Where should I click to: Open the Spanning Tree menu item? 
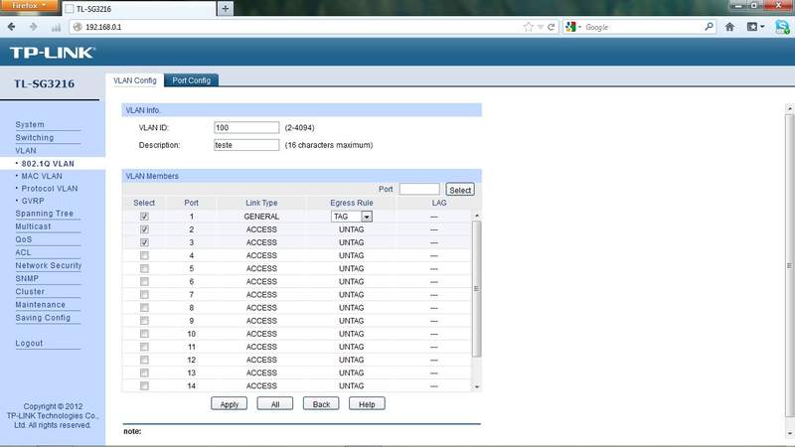point(45,214)
